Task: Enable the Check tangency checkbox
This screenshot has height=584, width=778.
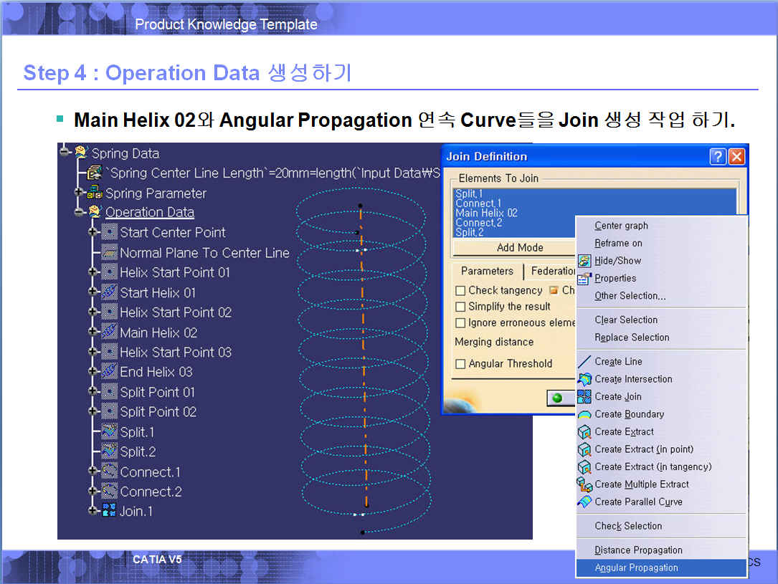Action: (461, 291)
